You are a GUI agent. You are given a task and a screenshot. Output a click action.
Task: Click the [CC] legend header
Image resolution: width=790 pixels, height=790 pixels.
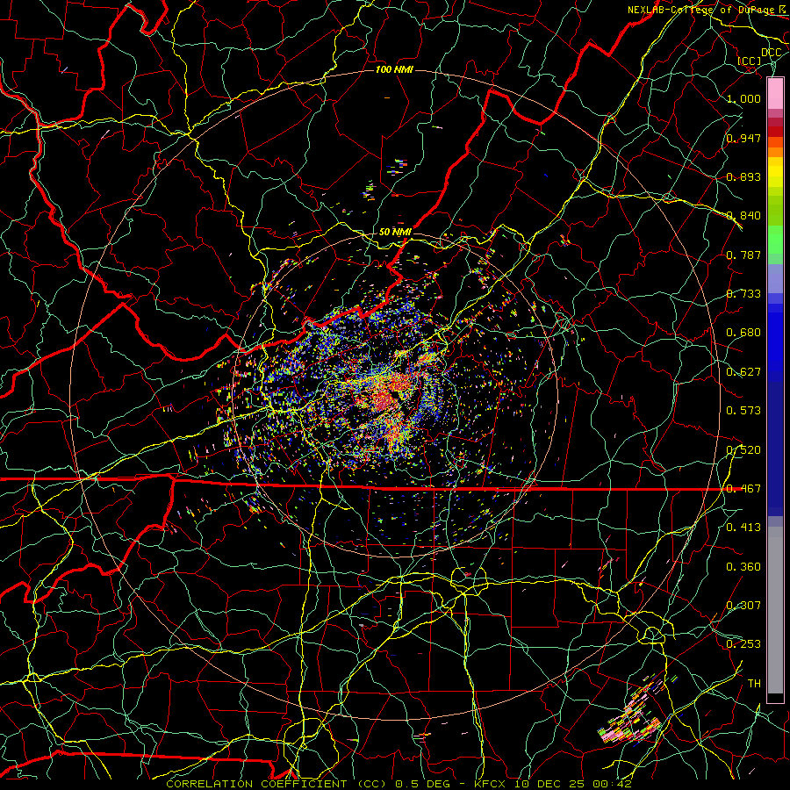click(x=750, y=61)
